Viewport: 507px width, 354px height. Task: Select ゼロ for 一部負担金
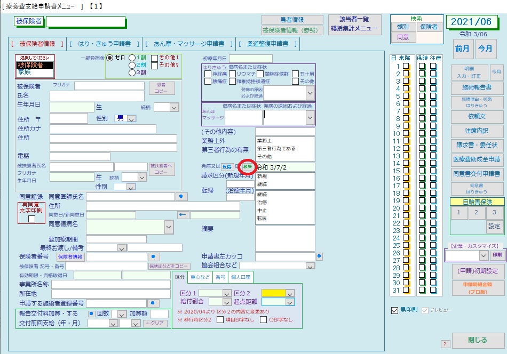click(109, 58)
